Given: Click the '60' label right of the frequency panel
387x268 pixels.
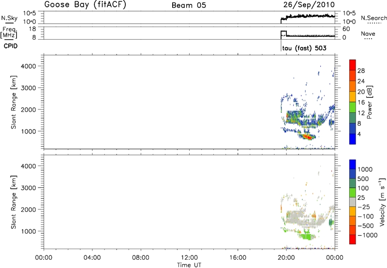Looking at the screenshot, I should (x=346, y=29).
